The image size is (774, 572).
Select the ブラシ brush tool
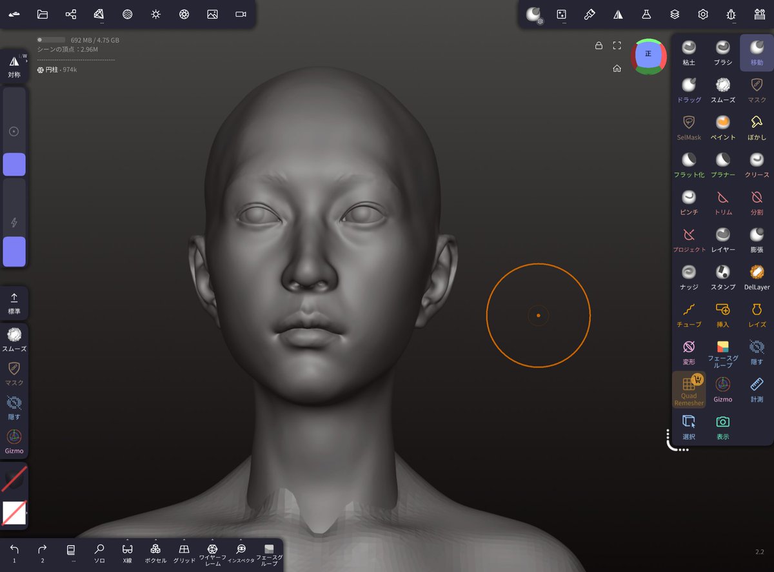[723, 52]
